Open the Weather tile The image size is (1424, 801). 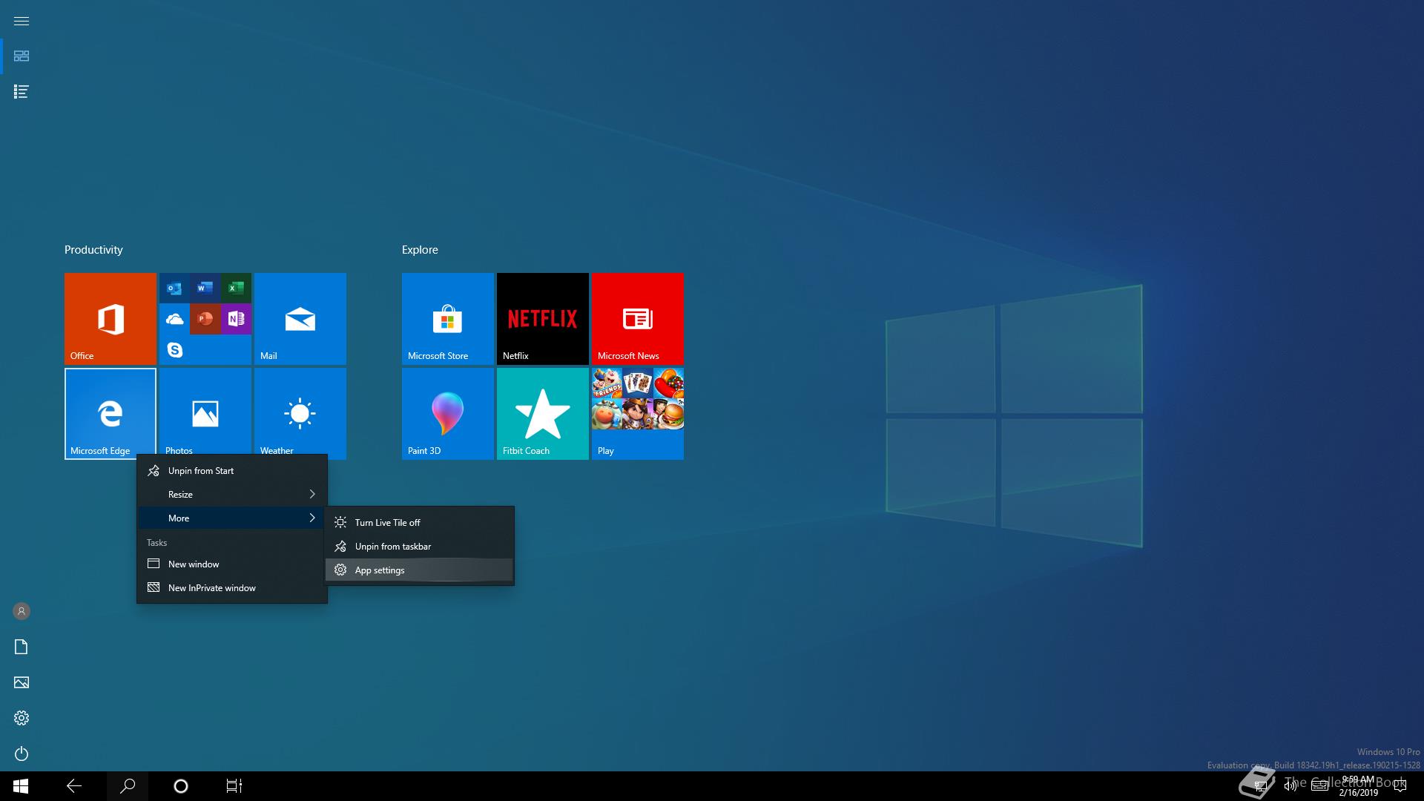tap(300, 412)
